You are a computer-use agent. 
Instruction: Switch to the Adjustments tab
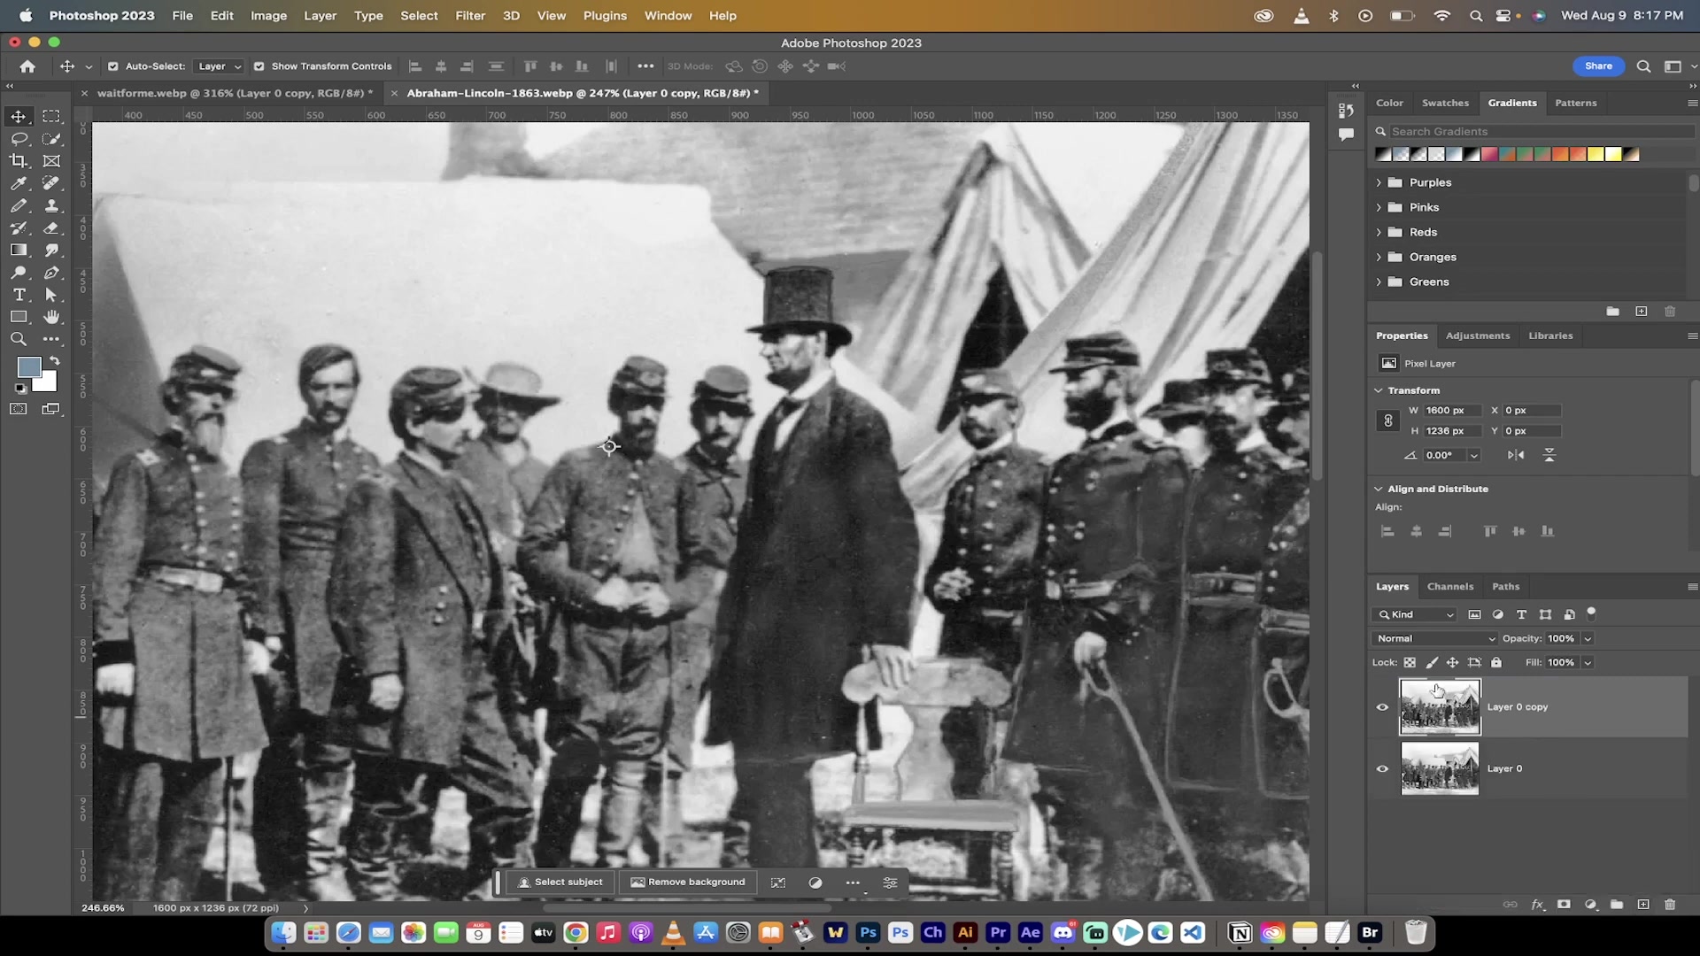[x=1478, y=335]
